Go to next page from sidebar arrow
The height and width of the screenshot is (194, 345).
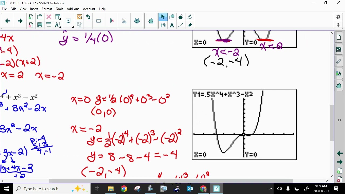point(340,162)
